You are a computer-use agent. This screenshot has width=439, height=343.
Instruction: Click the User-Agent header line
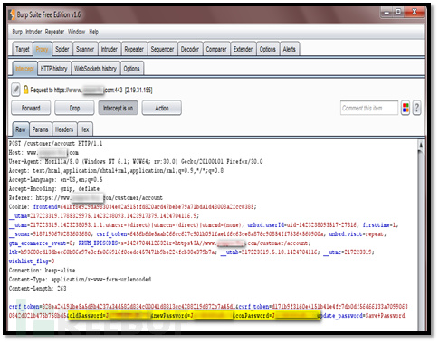[136, 162]
